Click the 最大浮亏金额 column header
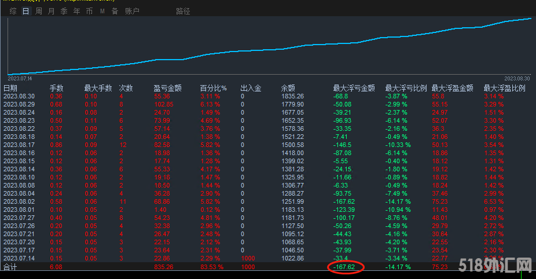Viewport: 536px width, 279px height. (x=354, y=88)
